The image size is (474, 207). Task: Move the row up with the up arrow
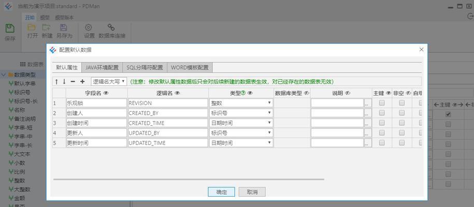tap(56, 82)
